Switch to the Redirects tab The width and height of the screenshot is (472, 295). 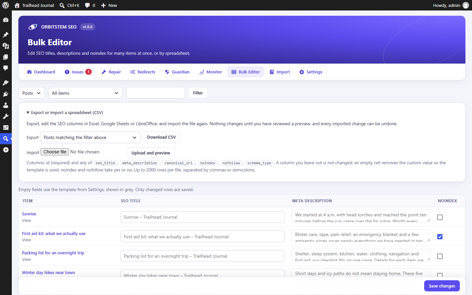coord(143,72)
